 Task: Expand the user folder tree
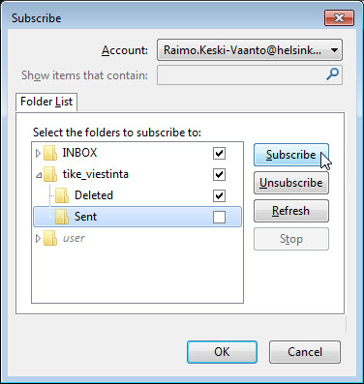click(x=38, y=238)
